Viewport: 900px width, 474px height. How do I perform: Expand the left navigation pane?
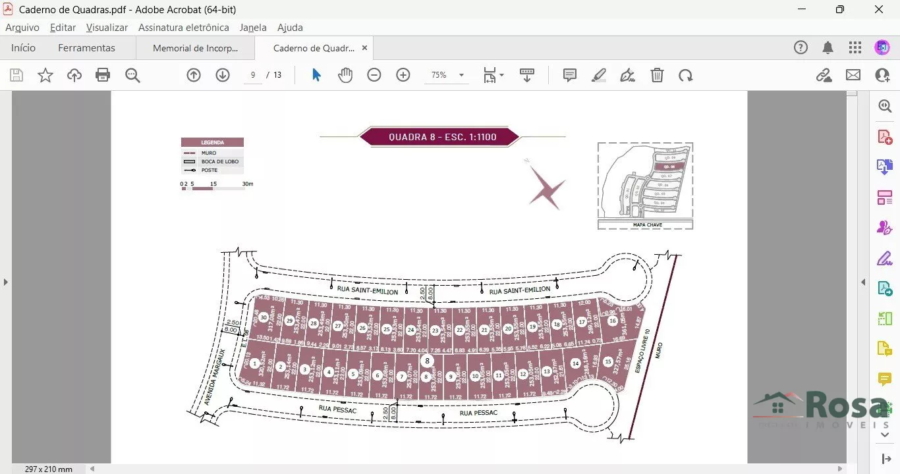(x=6, y=282)
